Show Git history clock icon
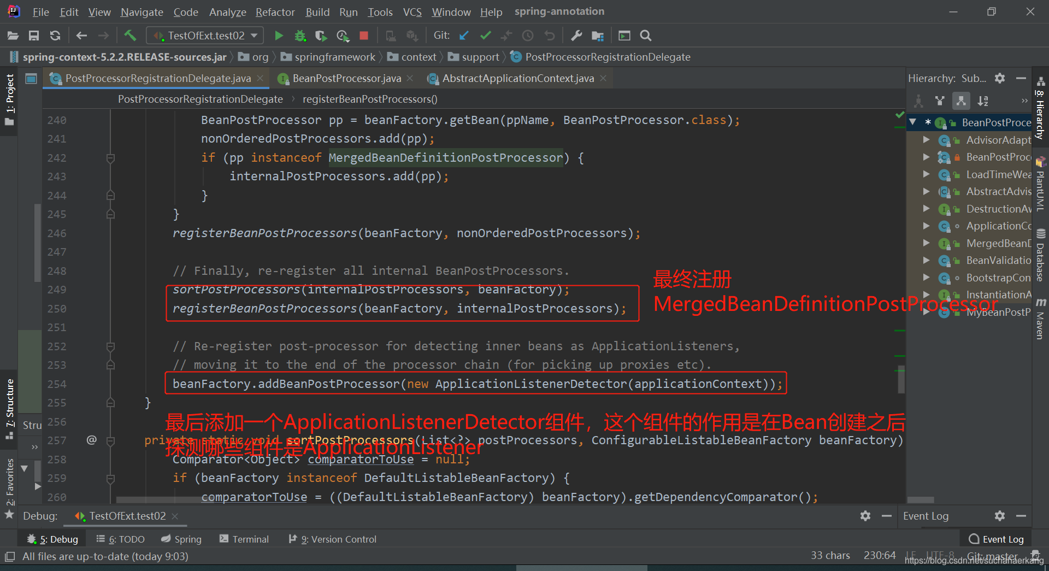This screenshot has width=1049, height=571. point(528,36)
